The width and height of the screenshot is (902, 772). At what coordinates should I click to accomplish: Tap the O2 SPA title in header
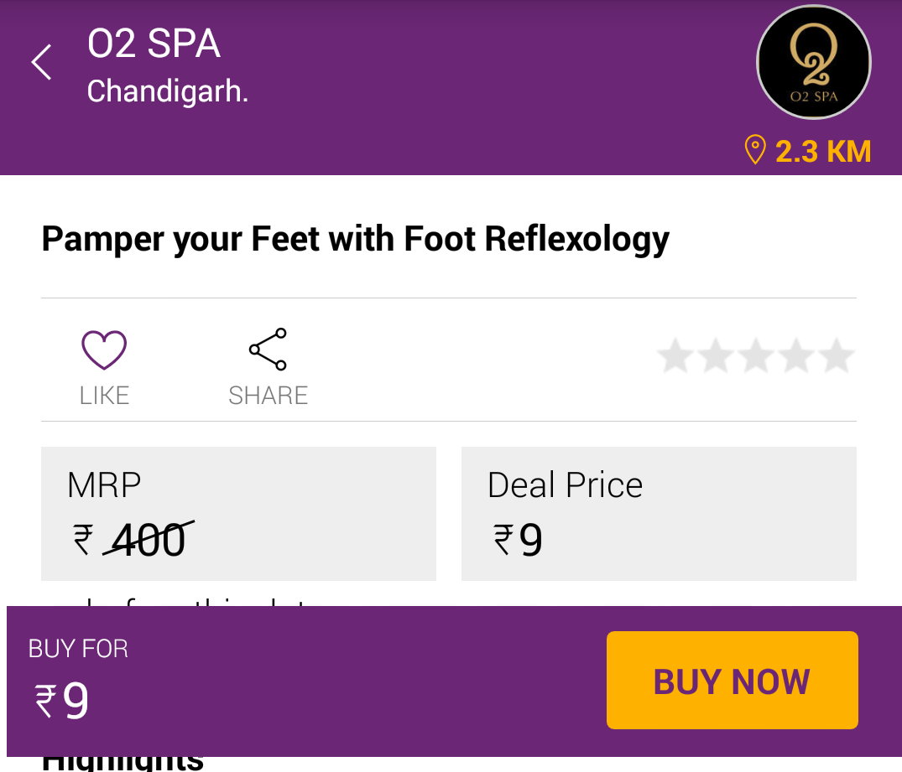pos(154,44)
